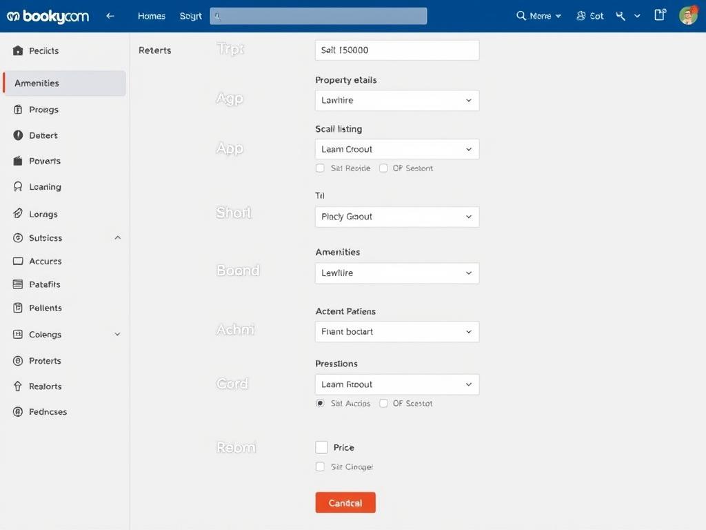Select Patafits in the left sidebar
This screenshot has height=530, width=706.
pos(43,284)
